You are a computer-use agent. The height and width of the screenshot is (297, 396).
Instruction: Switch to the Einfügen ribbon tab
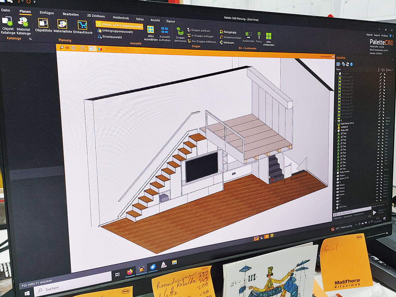(47, 13)
